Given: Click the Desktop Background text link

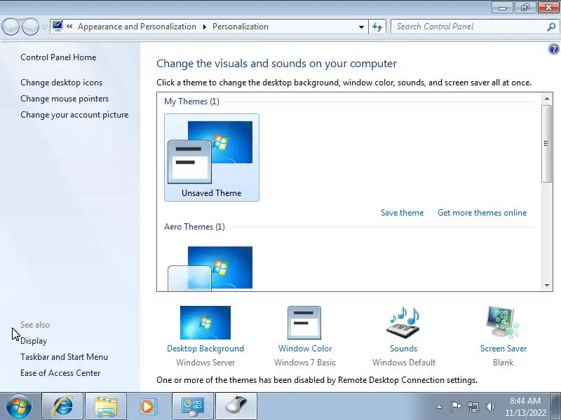Looking at the screenshot, I should [205, 348].
